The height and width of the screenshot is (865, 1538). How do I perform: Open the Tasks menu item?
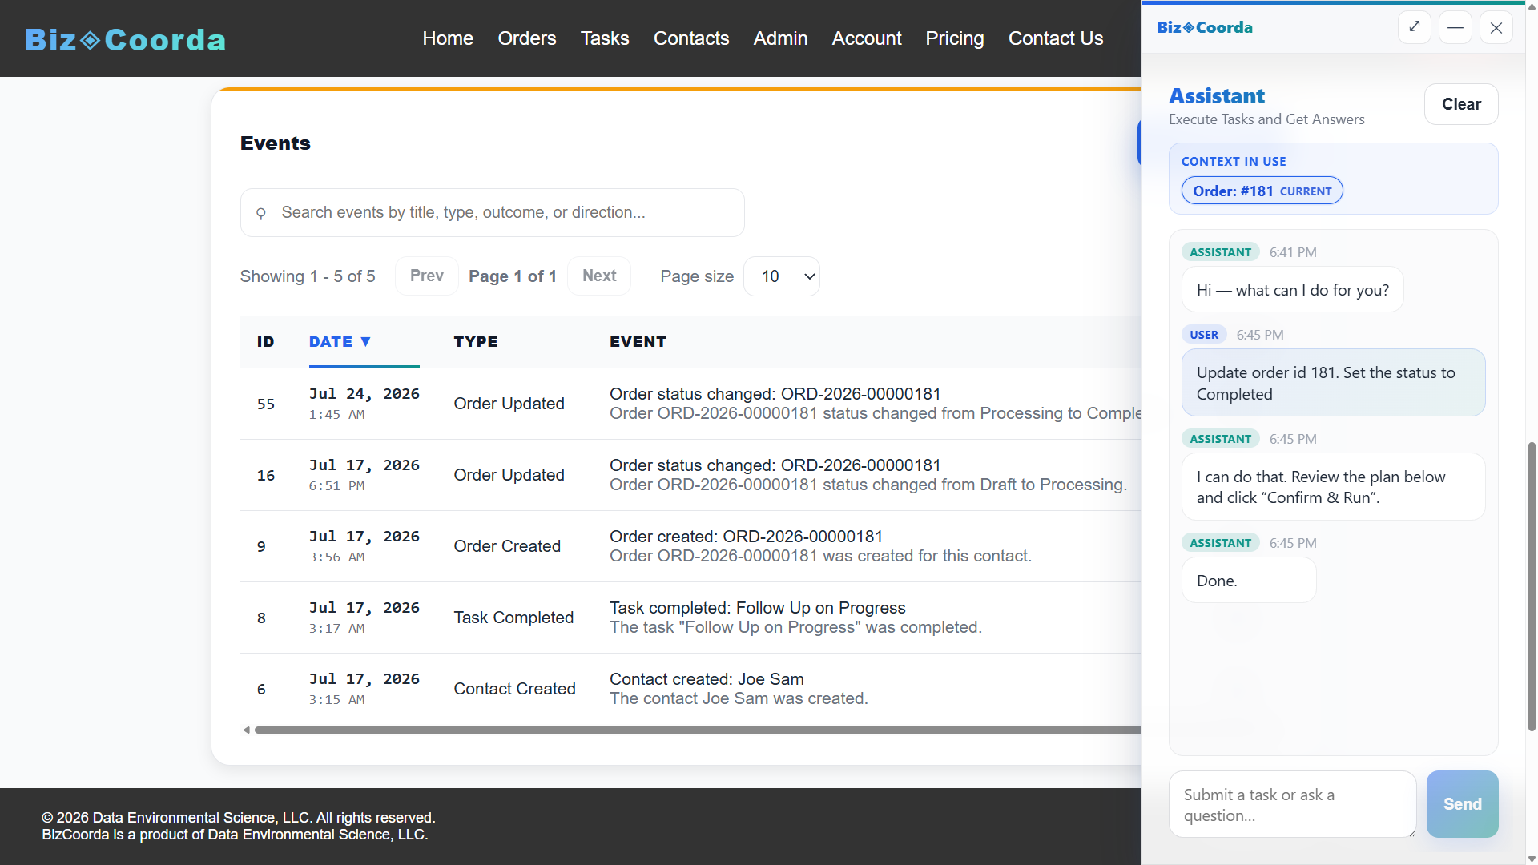[605, 38]
